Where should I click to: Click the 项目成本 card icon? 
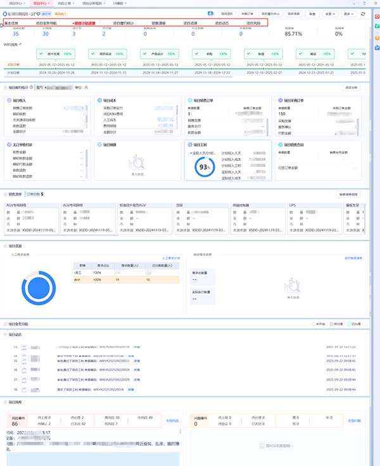pyautogui.click(x=98, y=100)
